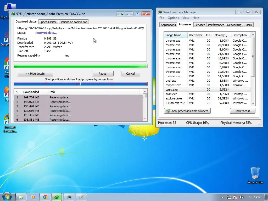Open the File menu in Task Manager
This screenshot has height=201, width=268.
tap(162, 18)
